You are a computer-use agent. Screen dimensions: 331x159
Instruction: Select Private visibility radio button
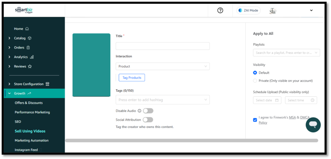pos(255,81)
